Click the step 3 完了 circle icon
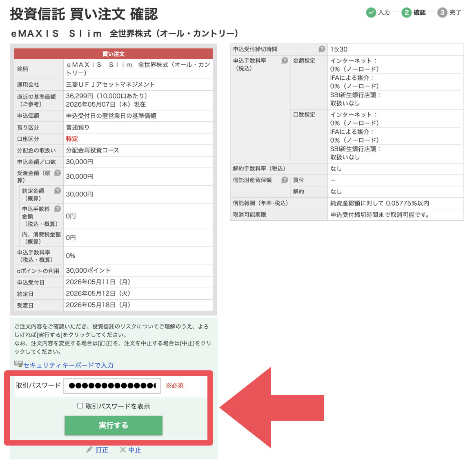472x466 pixels. 442,12
